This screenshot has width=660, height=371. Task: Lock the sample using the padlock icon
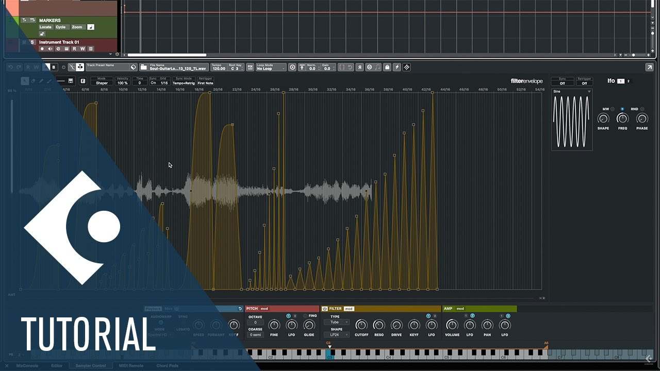pos(387,68)
